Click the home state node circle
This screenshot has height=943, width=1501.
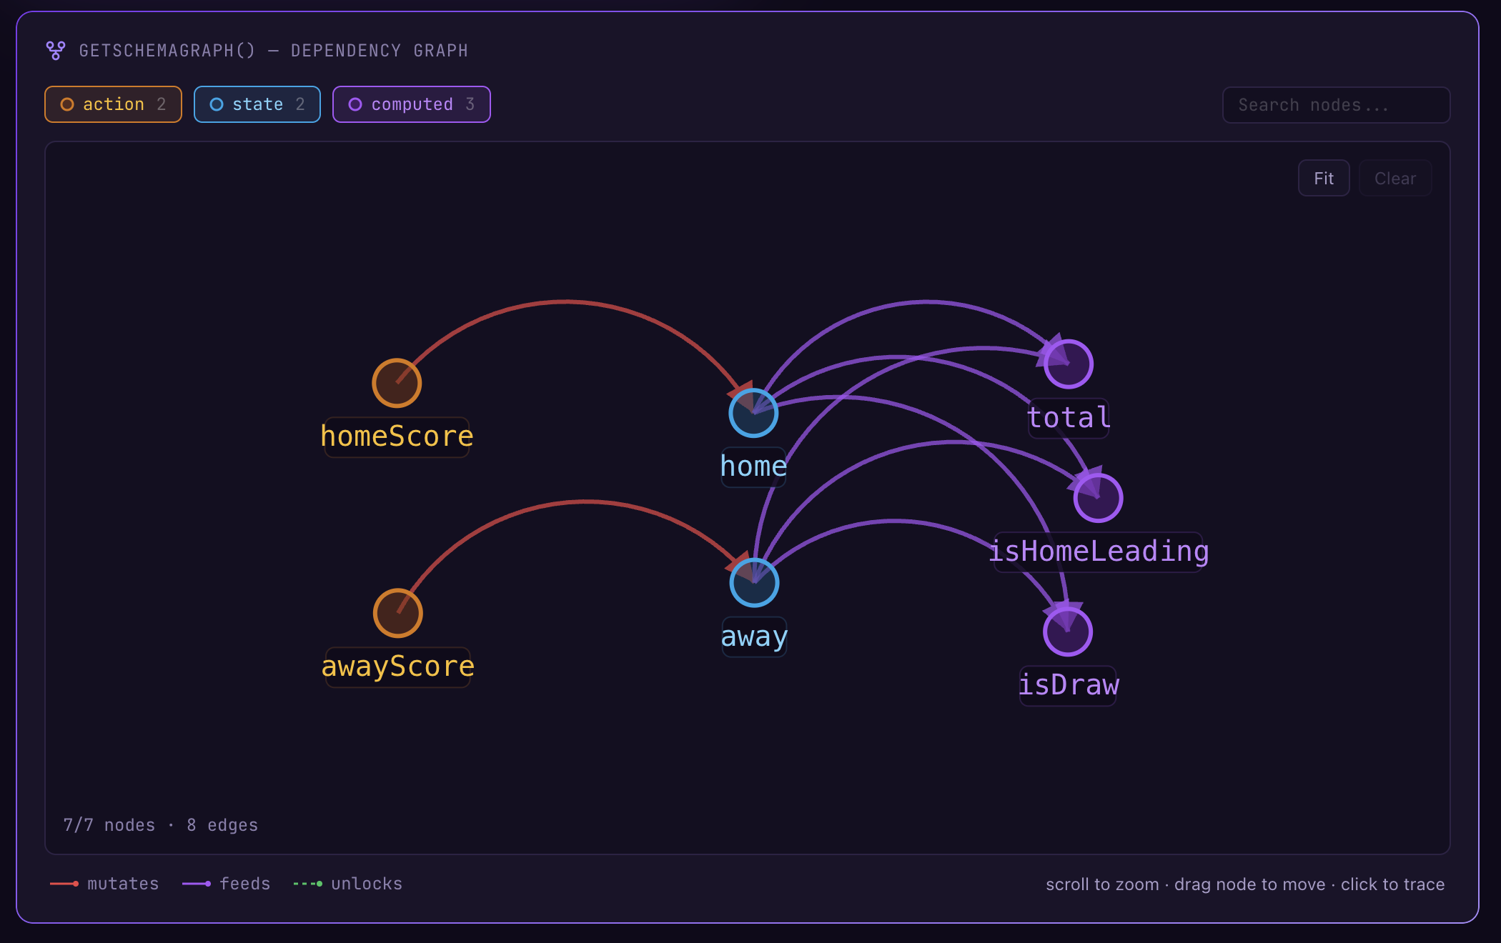(753, 412)
